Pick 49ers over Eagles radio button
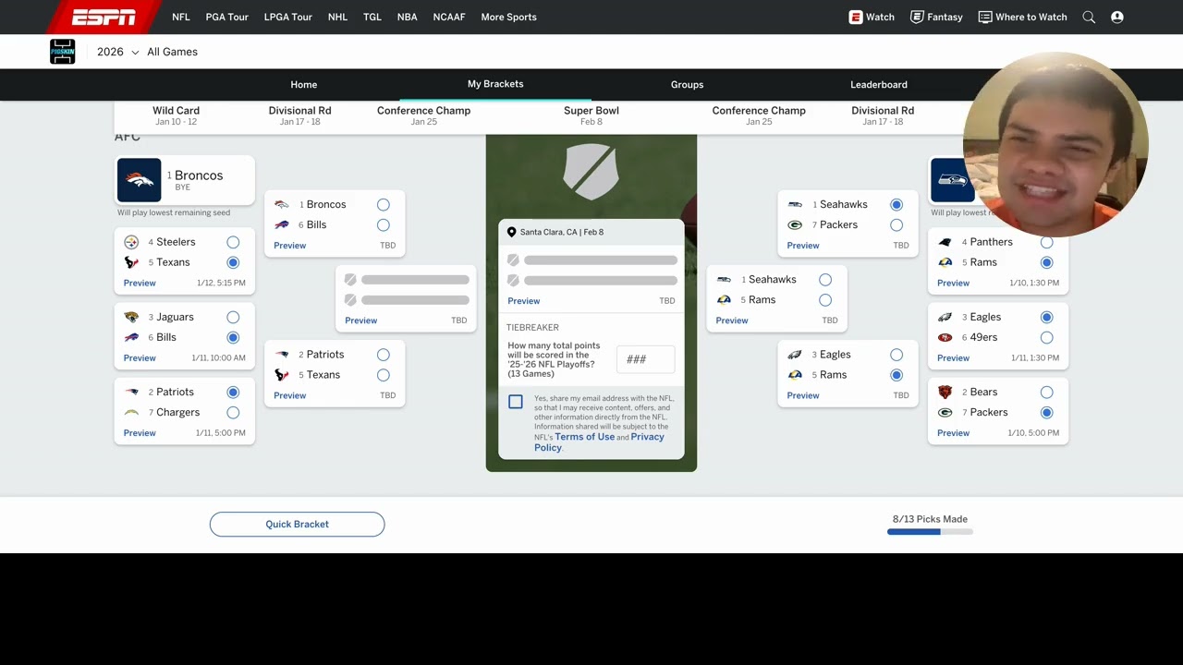The width and height of the screenshot is (1183, 665). (x=1046, y=337)
